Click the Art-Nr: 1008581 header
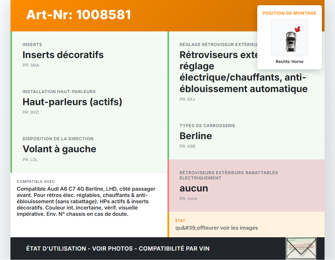 point(79,15)
